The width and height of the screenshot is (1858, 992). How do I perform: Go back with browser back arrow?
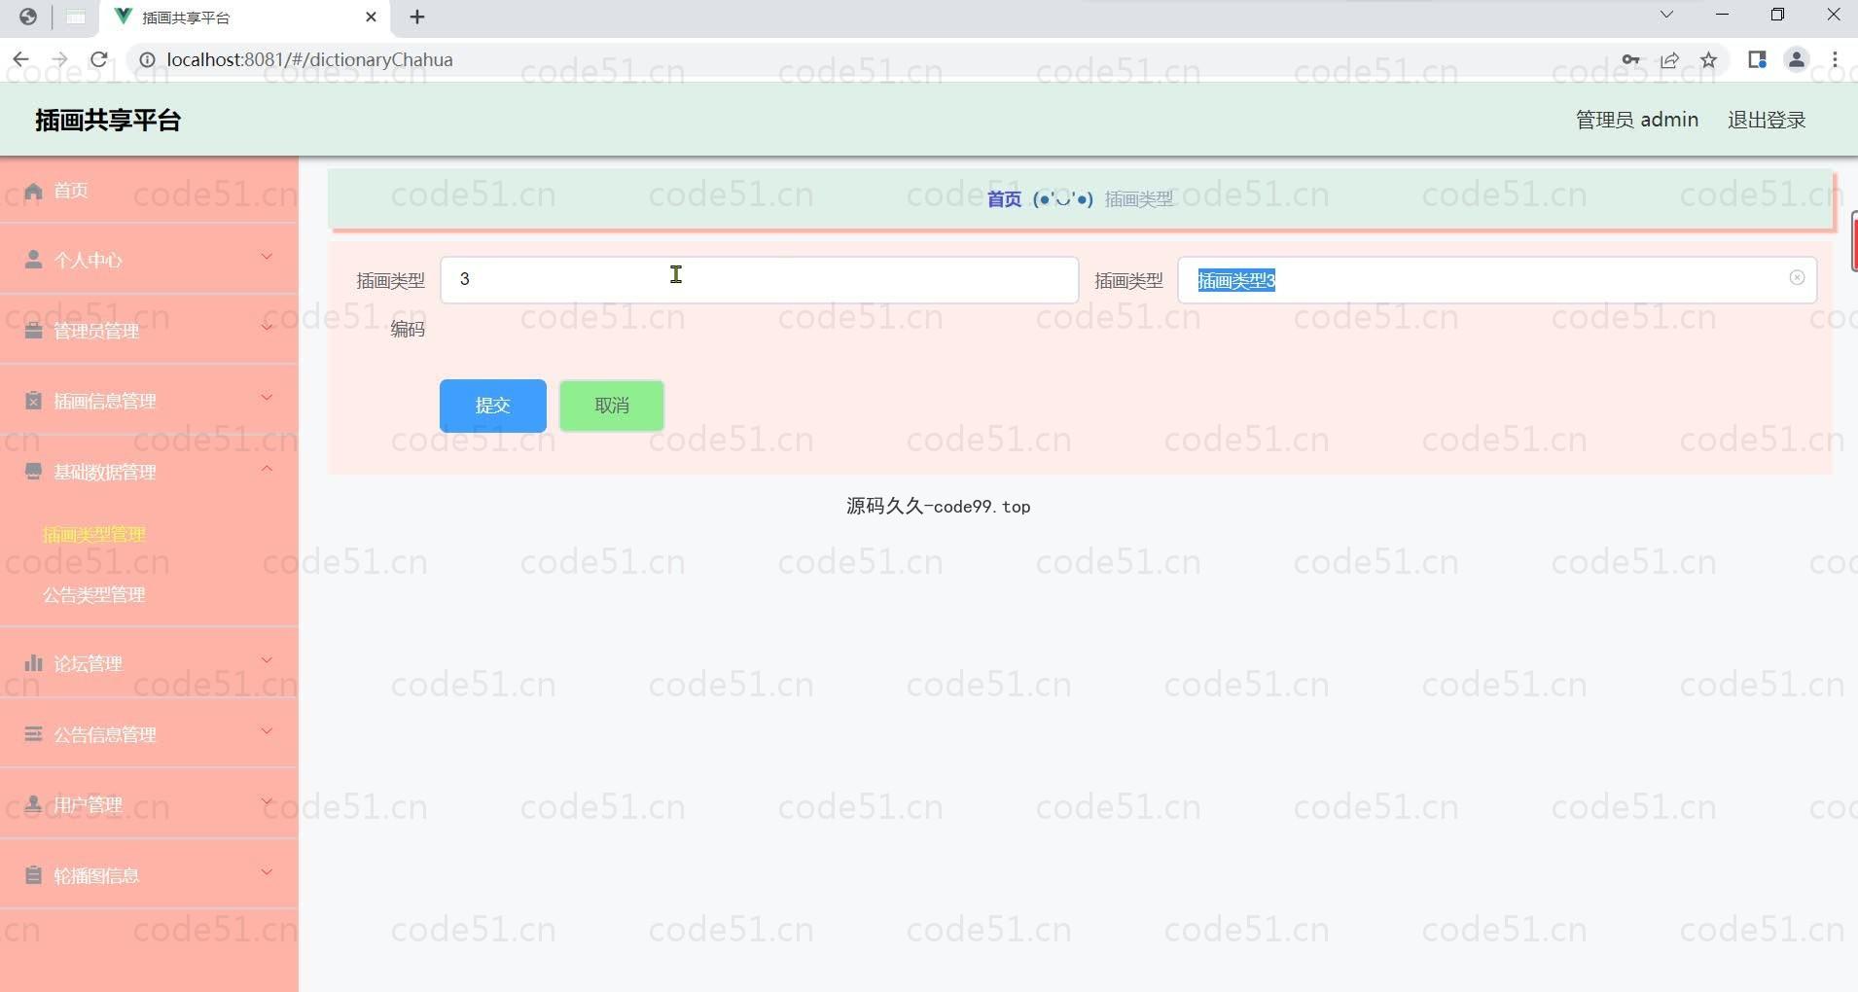coord(20,59)
